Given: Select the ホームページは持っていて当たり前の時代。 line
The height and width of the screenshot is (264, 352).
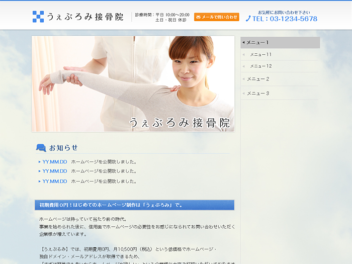Looking at the screenshot, I should 83,219.
